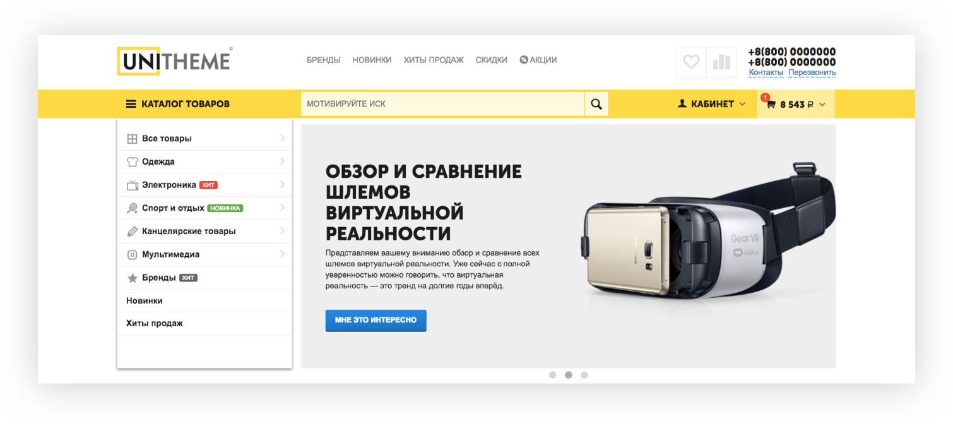Open the Хиты продаж top menu item
The image size is (953, 424).
coord(434,60)
